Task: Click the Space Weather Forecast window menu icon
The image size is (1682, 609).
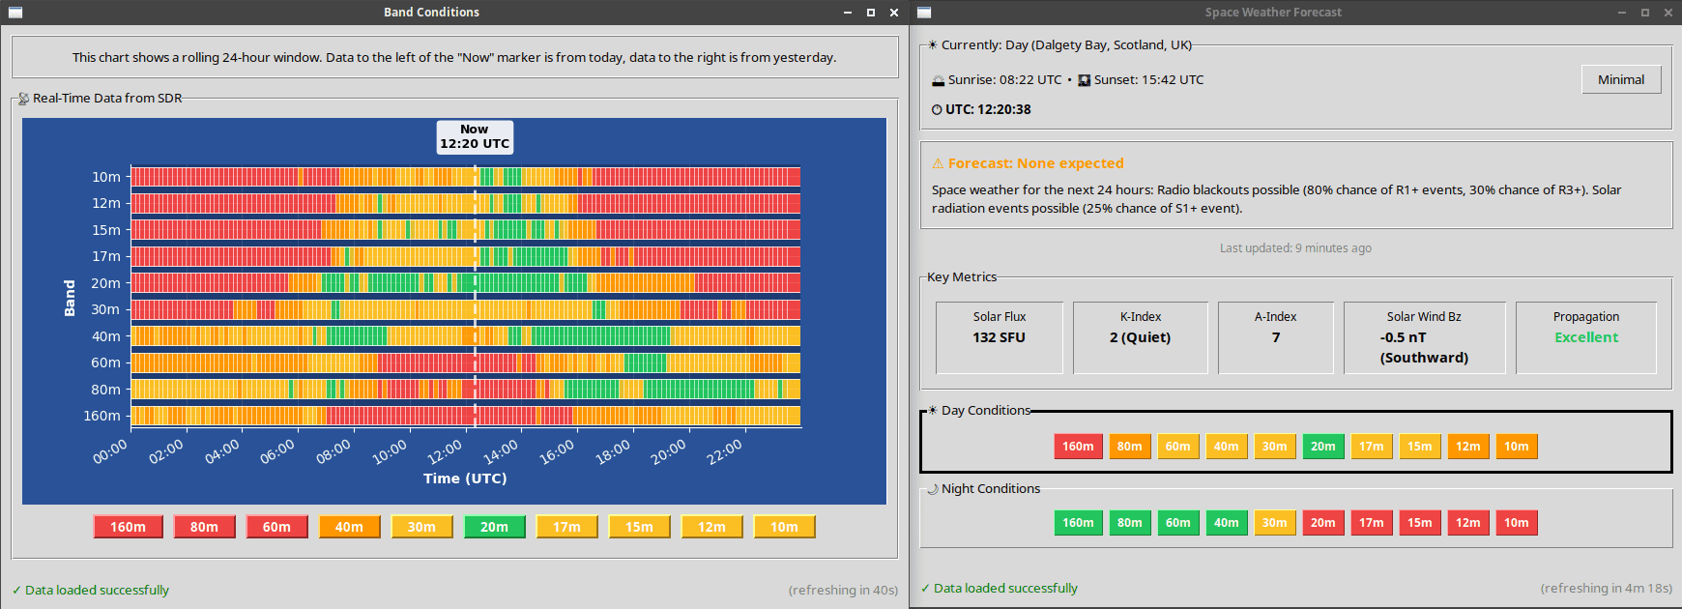Action: coord(924,13)
